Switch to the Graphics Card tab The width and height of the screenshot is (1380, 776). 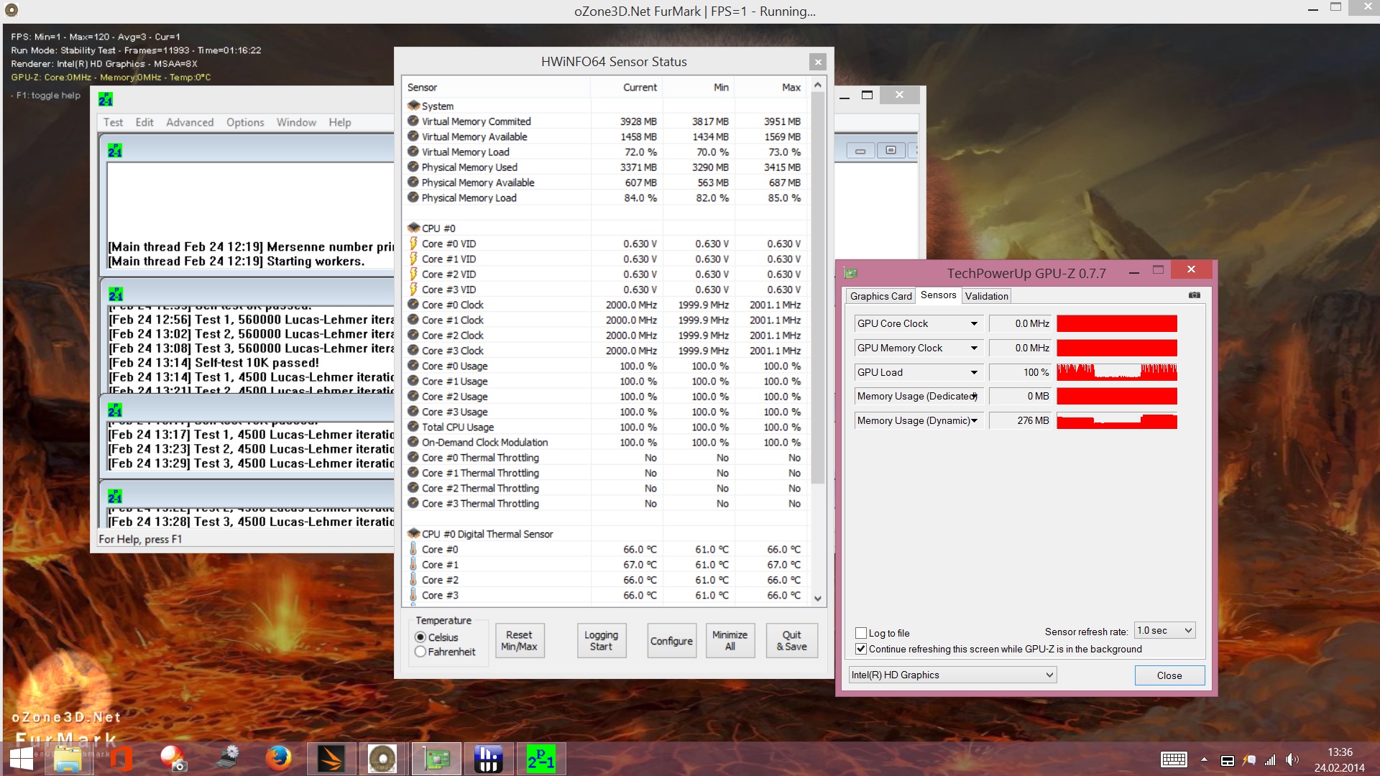coord(880,296)
